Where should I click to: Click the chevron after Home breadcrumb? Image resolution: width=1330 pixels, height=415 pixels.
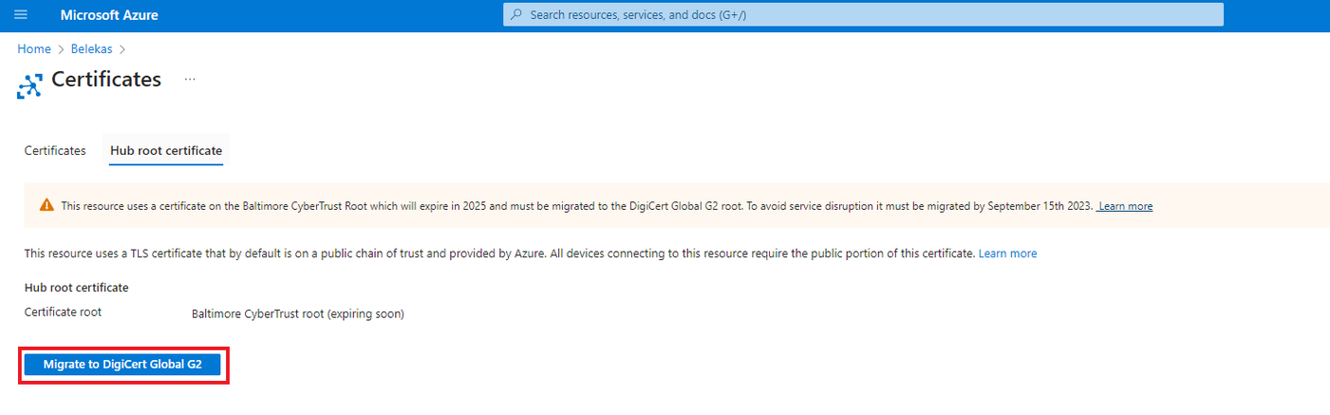61,48
